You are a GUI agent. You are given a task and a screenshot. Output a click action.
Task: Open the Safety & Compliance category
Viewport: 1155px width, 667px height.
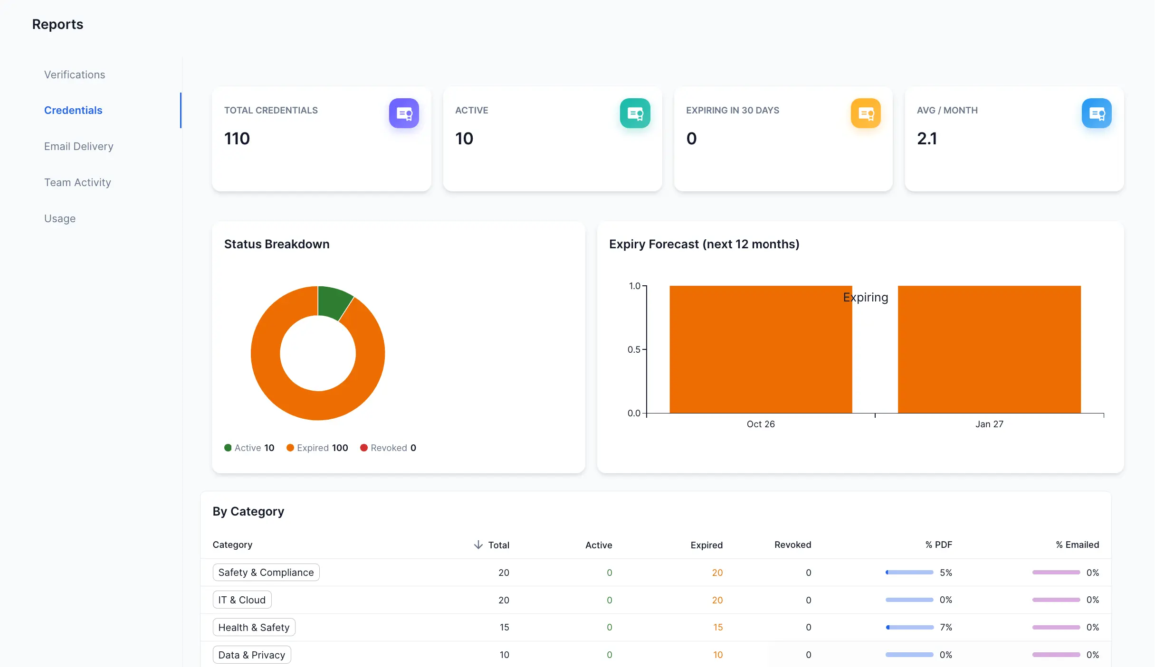click(x=266, y=572)
